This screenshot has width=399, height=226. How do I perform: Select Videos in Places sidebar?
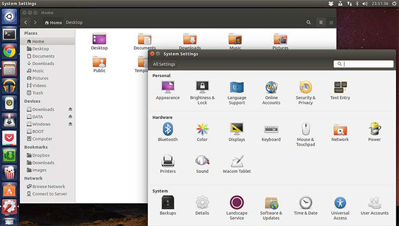(x=48, y=85)
